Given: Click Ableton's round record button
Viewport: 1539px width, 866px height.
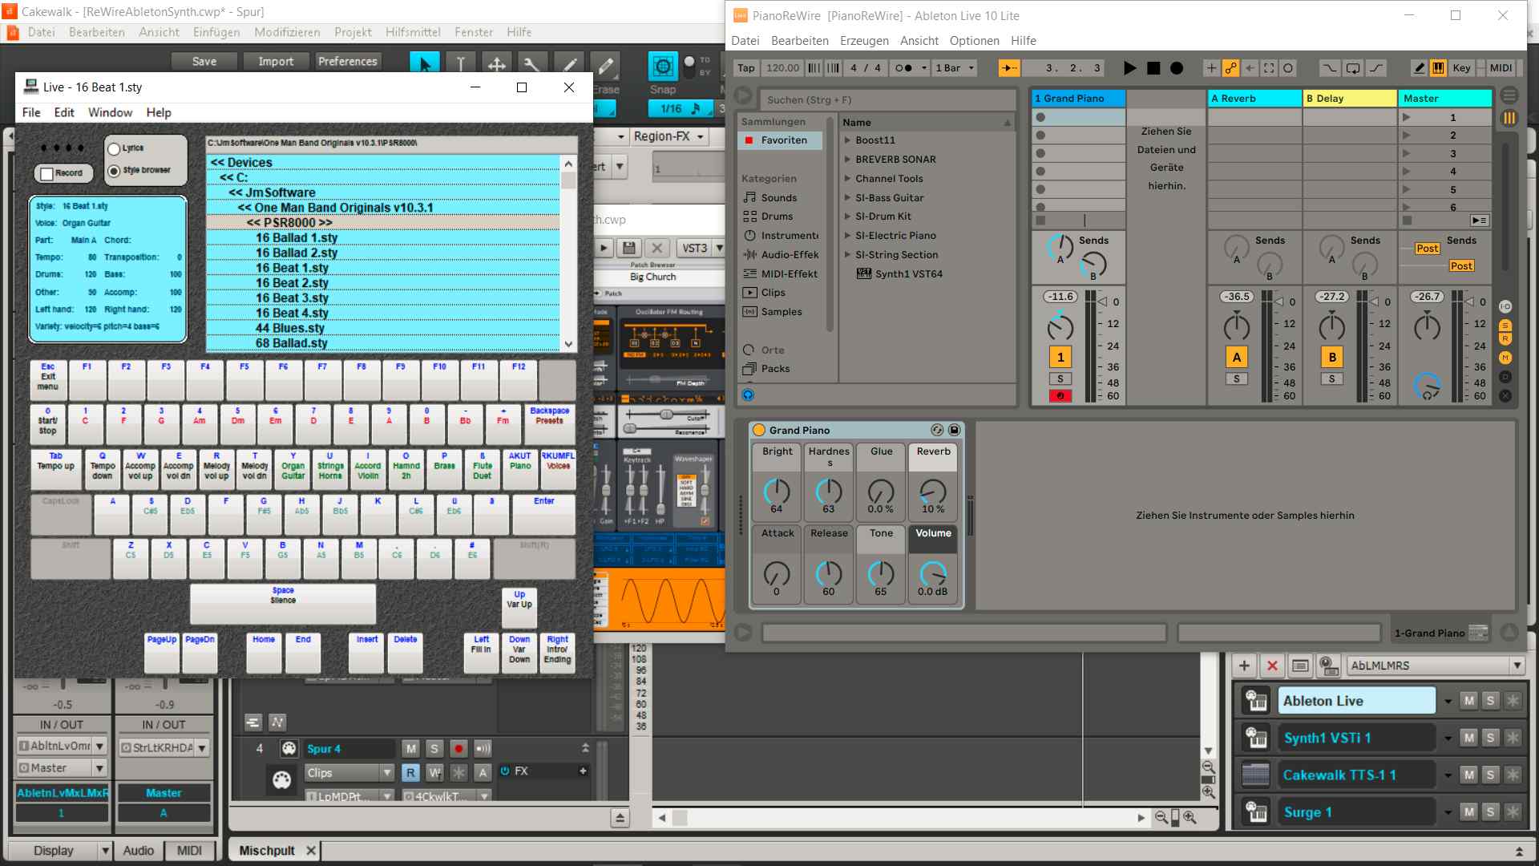Looking at the screenshot, I should click(x=1177, y=68).
